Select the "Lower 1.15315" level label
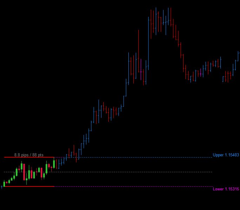 click(226, 189)
